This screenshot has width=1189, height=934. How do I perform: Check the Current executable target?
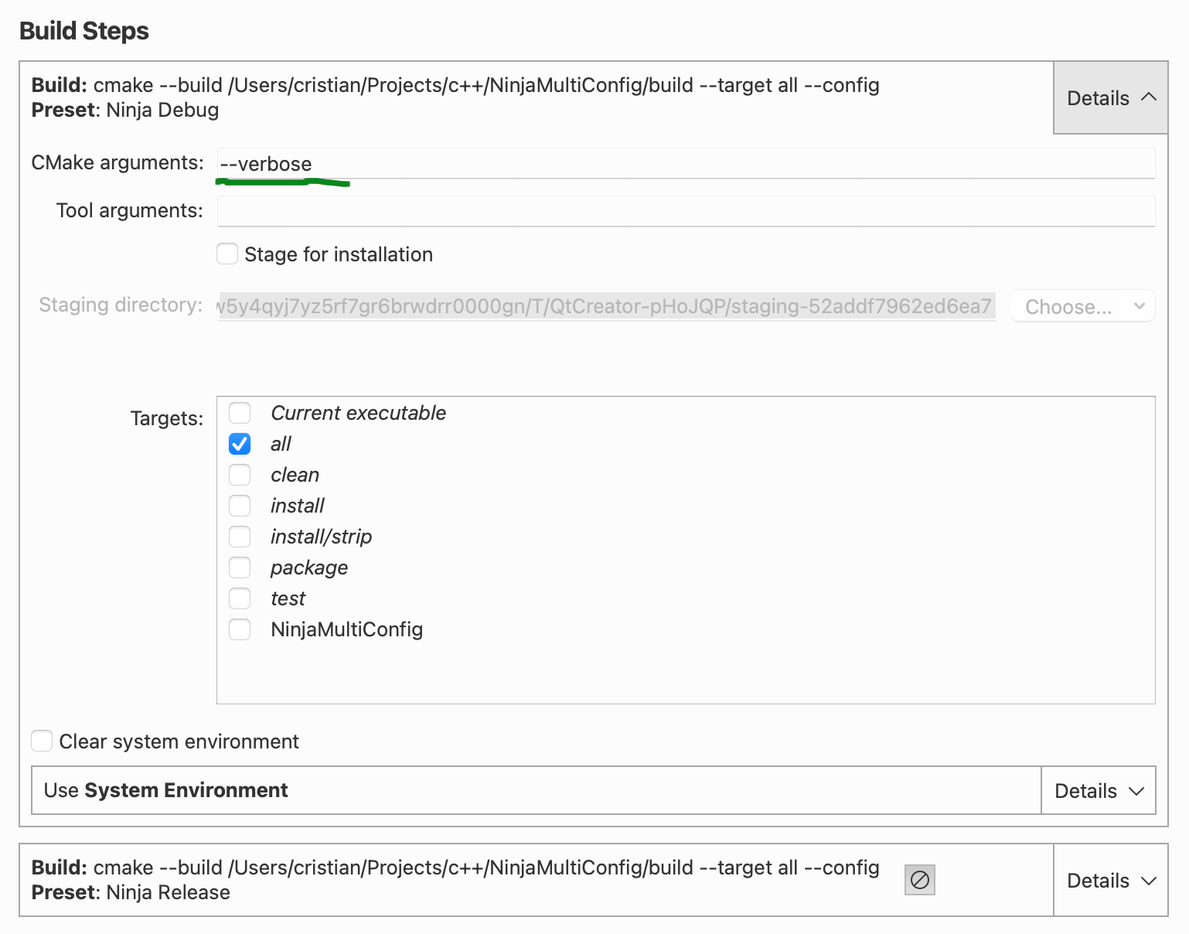240,413
